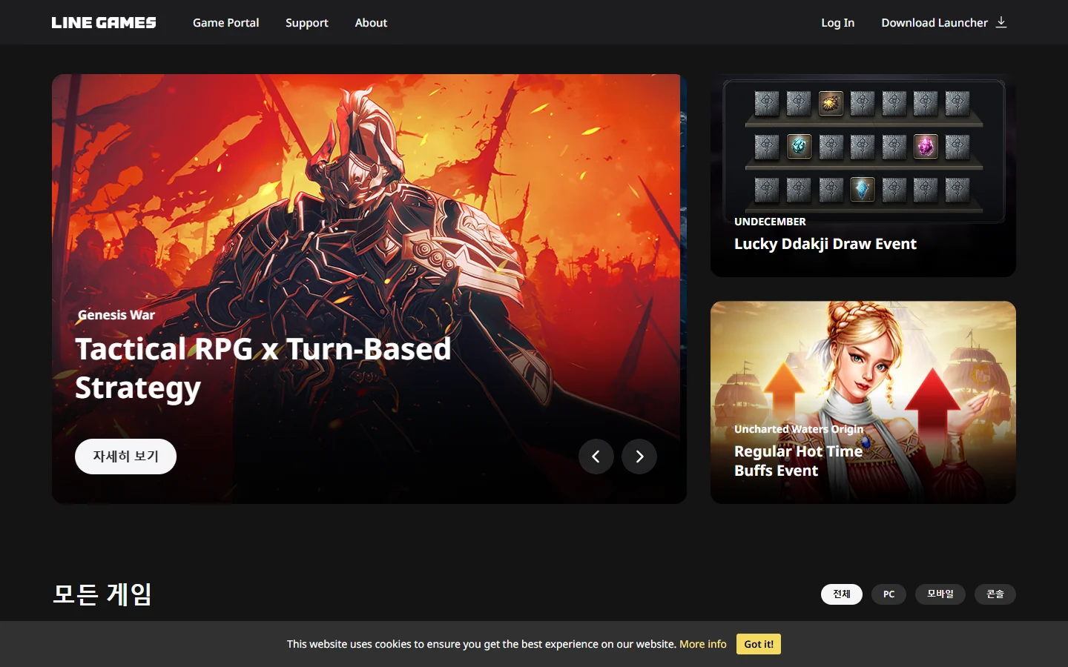Open the UNDECEMBER Lucky Ddakji Draw Event card
The width and height of the screenshot is (1068, 667).
863,176
